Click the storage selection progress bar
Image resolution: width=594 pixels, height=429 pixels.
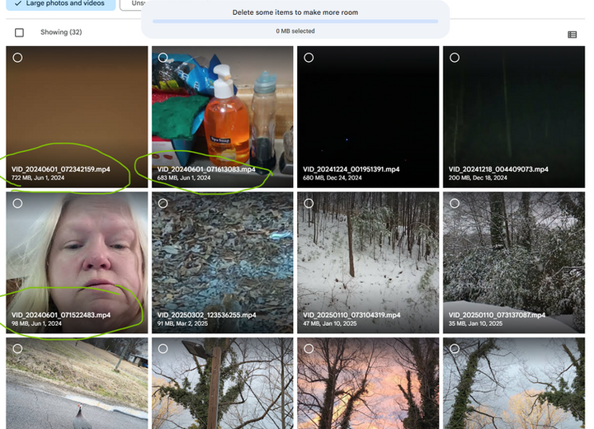pos(295,21)
